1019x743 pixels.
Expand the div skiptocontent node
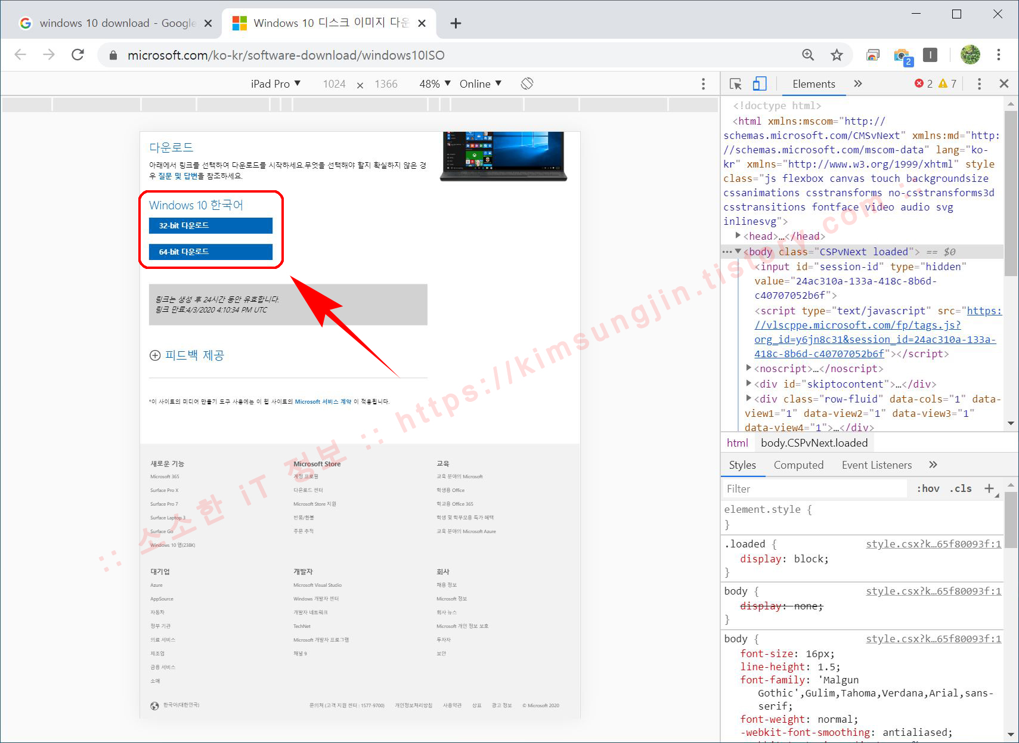pyautogui.click(x=749, y=383)
